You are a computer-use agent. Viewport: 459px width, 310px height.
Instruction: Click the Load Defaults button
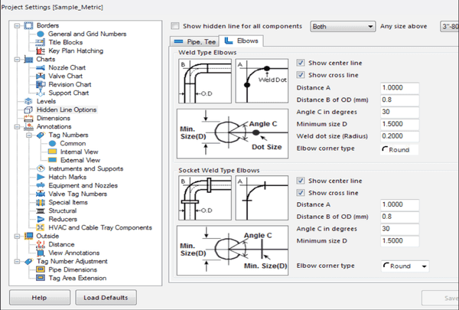[106, 297]
